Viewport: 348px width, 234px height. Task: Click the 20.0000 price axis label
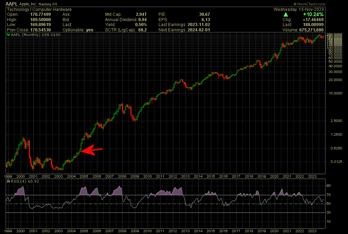coord(335,80)
